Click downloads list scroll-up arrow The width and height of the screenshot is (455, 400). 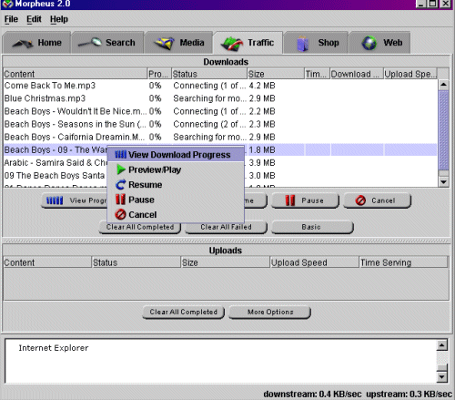coord(443,85)
